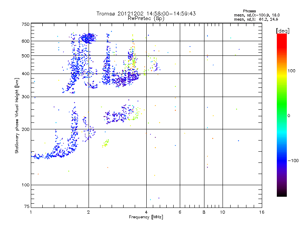This screenshot has width=308, height=231.
Task: Click the y-axis tick label '400'
Action: tap(25, 74)
